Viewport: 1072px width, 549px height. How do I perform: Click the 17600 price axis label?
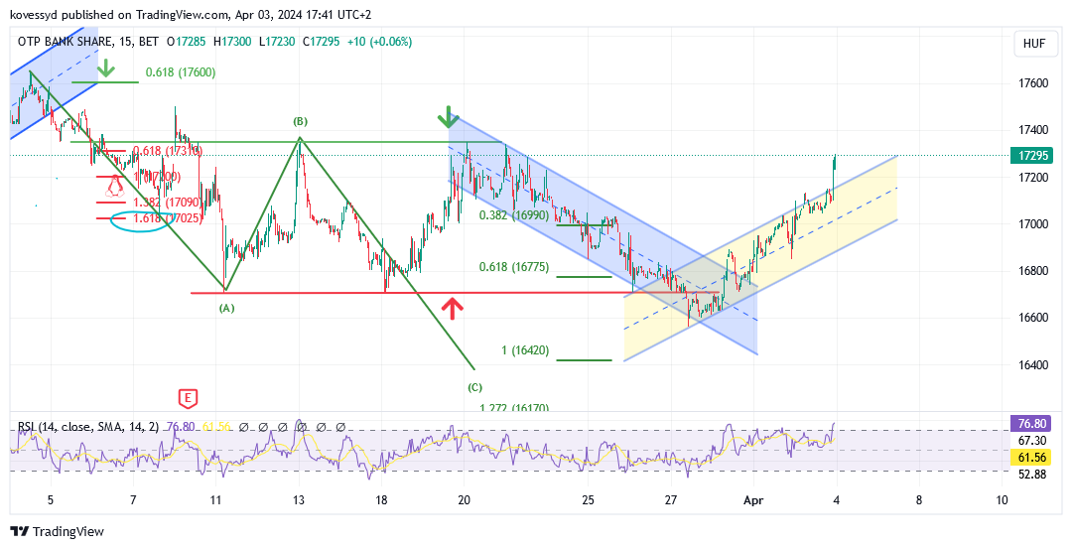[x=1033, y=83]
